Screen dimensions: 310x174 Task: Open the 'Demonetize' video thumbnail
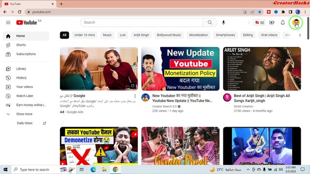pos(99,146)
